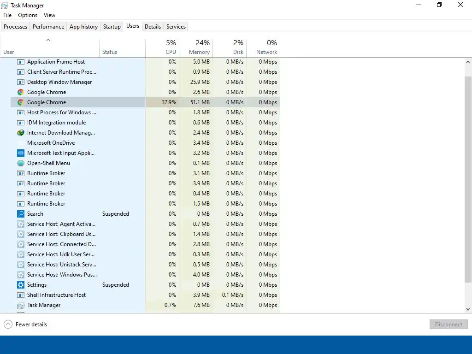Click the scrollbar up arrow
Viewport: 472px width, 354px height.
tap(468, 62)
